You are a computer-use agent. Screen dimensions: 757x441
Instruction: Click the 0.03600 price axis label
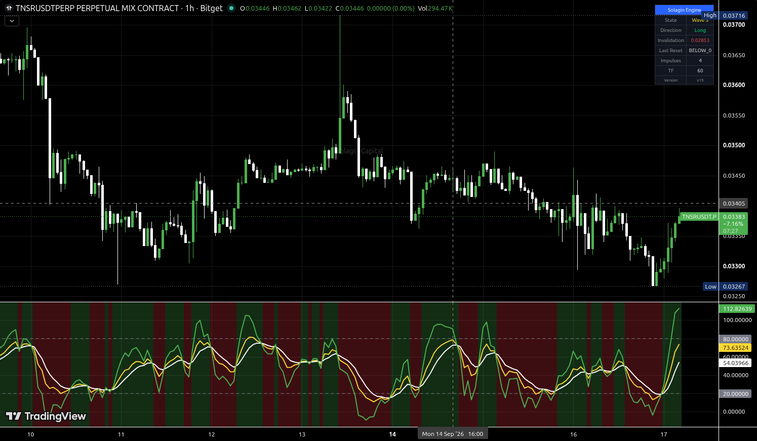coord(734,85)
